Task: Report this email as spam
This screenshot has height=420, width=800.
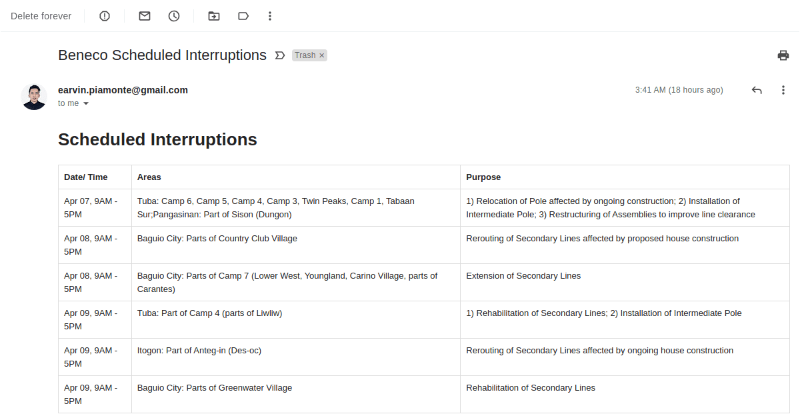Action: click(x=105, y=16)
